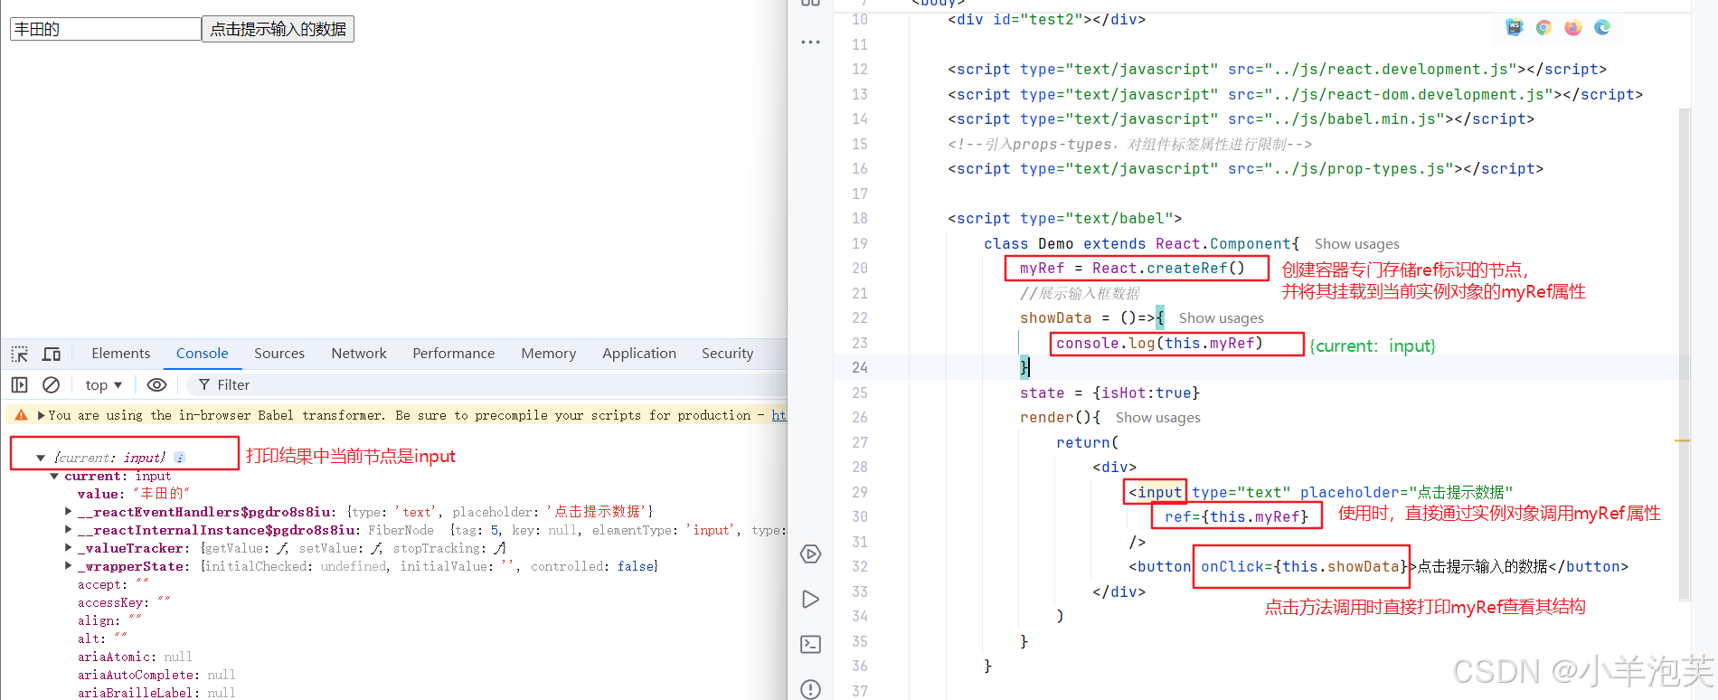1718x700 pixels.
Task: Open the Application tab
Action: tap(639, 354)
